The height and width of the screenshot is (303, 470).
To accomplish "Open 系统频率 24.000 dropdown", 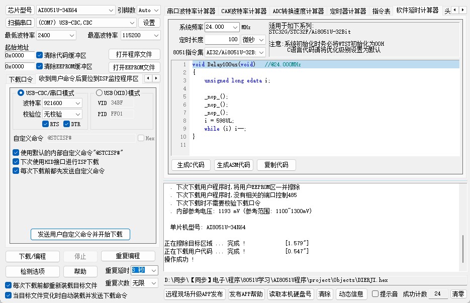I will click(x=222, y=27).
